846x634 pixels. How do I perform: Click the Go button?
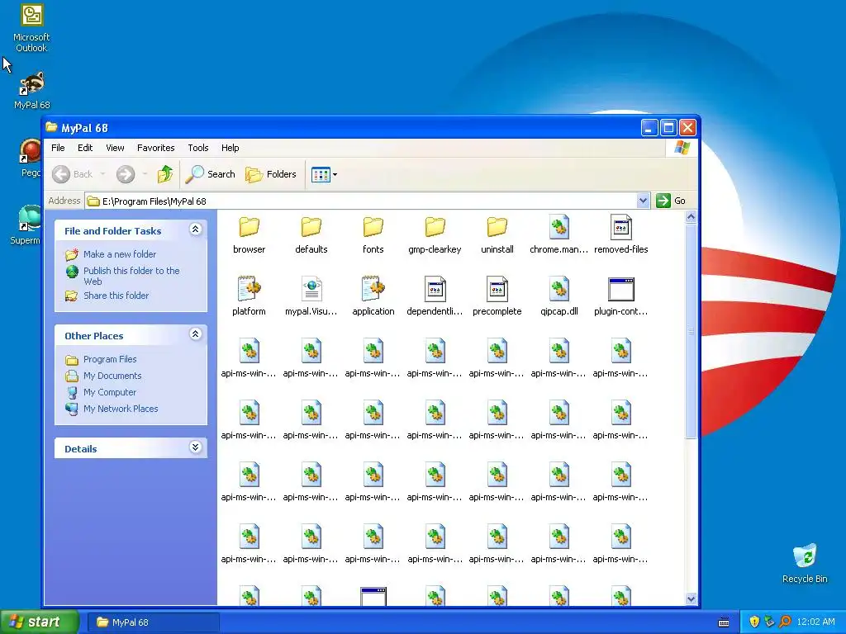tap(671, 201)
